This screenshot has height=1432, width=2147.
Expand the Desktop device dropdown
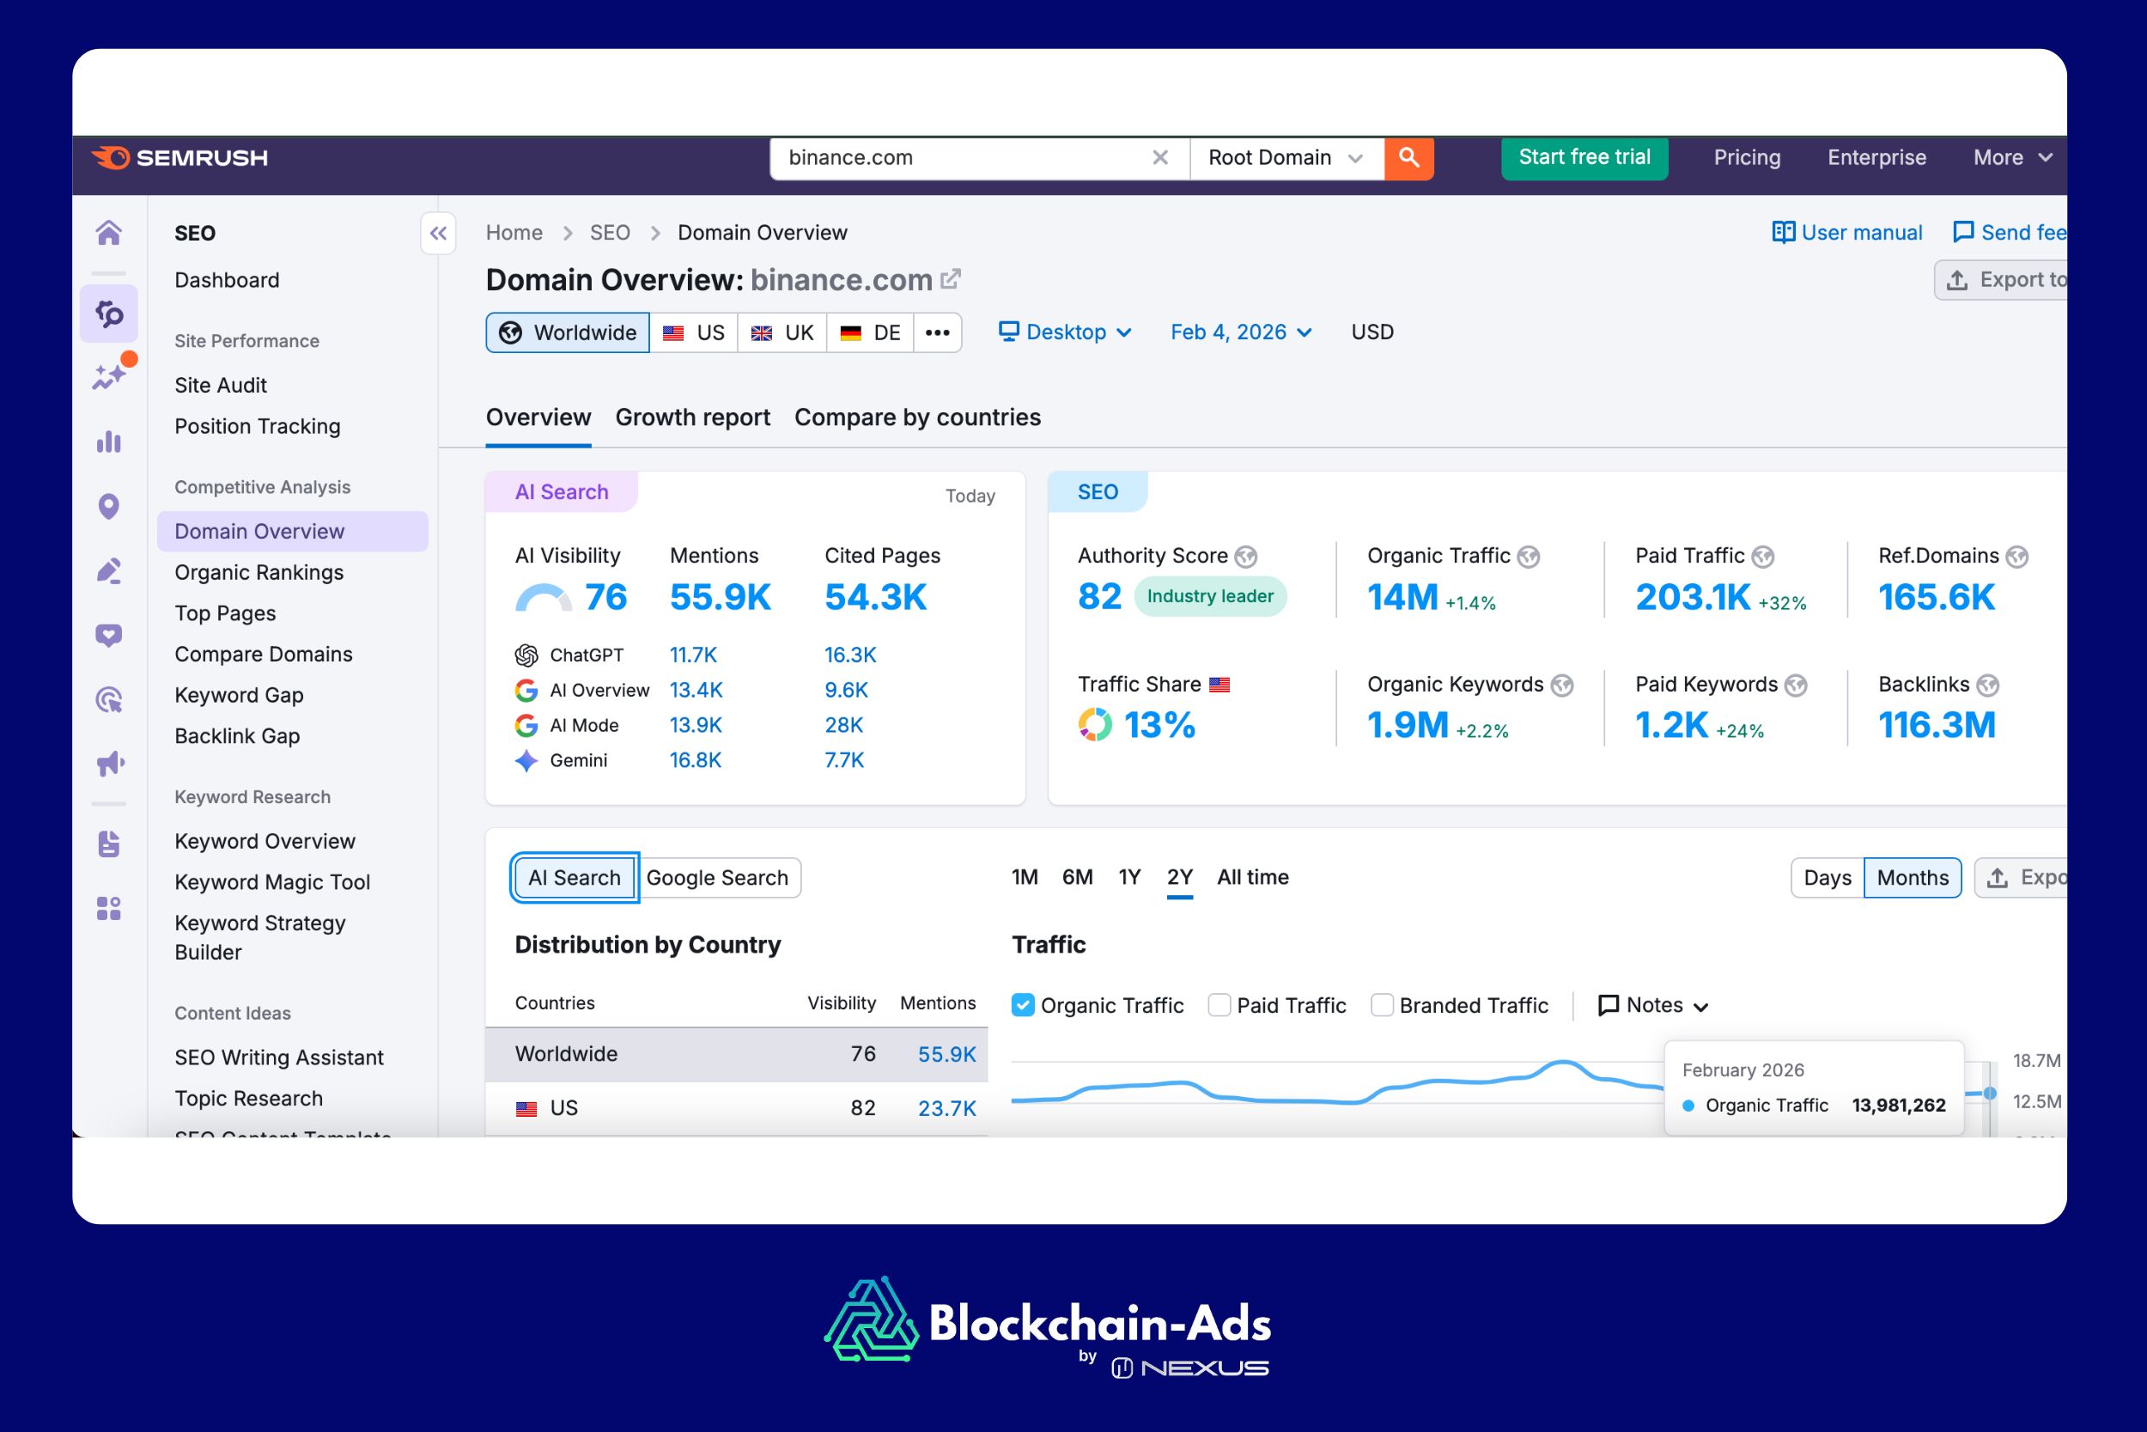[x=1065, y=332]
